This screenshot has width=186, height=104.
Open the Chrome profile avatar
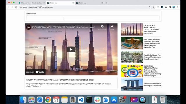coord(174,7)
